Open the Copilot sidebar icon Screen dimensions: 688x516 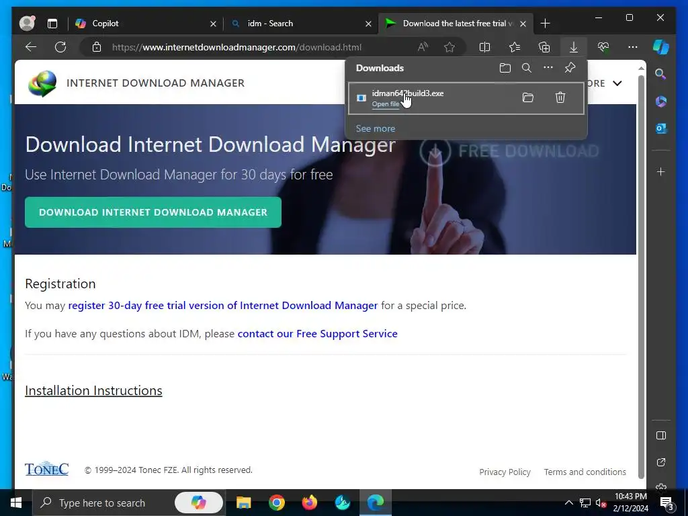coord(661,47)
